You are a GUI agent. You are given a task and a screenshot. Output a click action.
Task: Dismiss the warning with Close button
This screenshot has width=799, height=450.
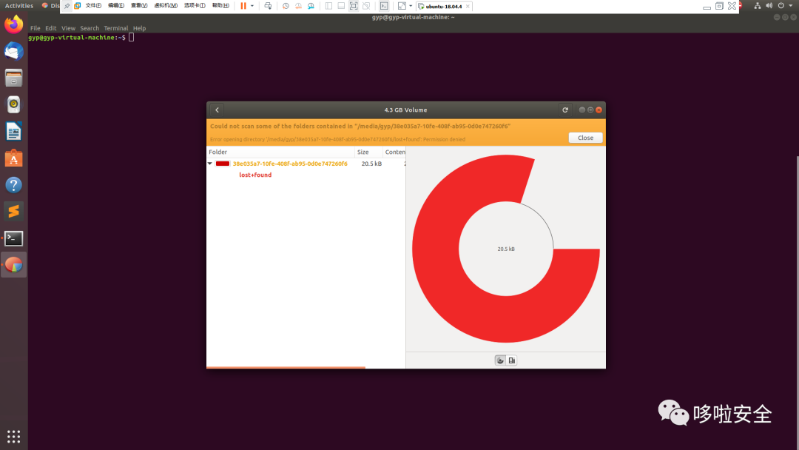tap(585, 138)
